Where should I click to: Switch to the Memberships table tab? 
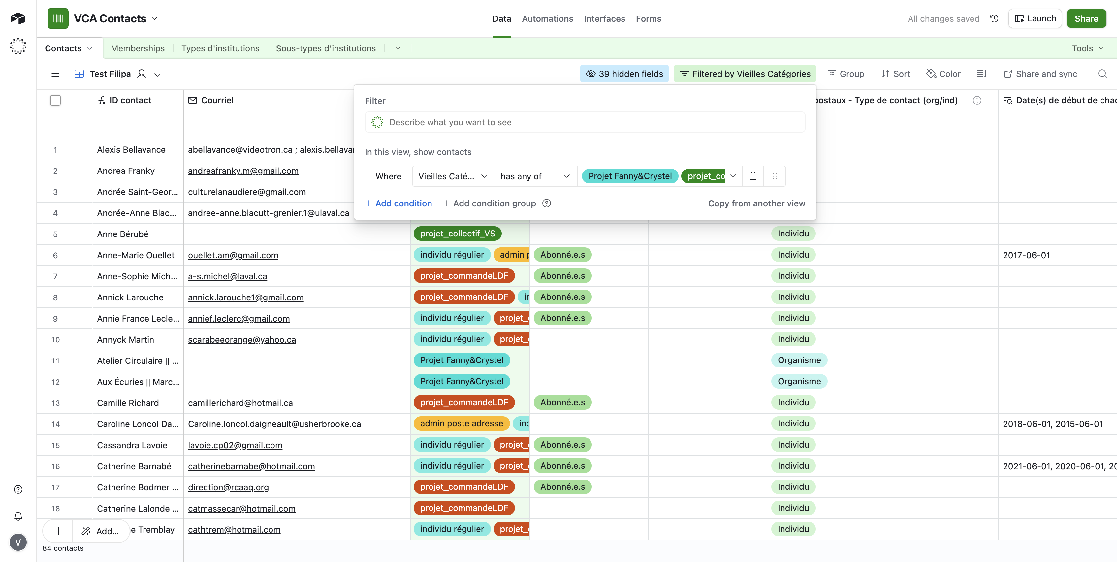pos(138,48)
